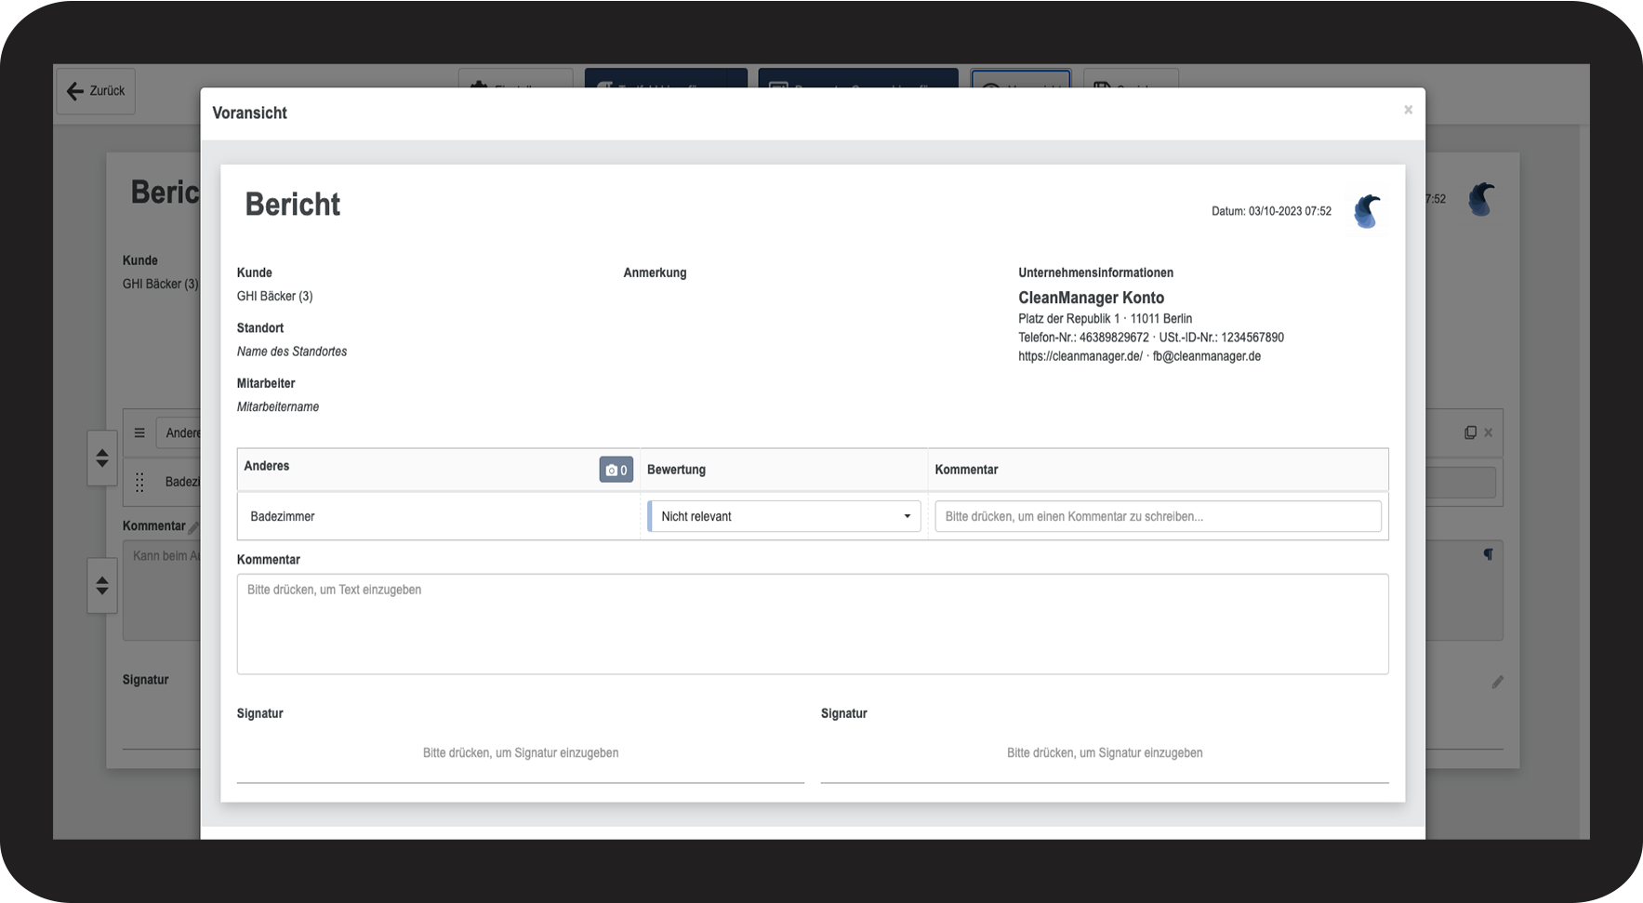This screenshot has height=903, width=1643.
Task: Click the delete X icon next to duplicate icon
Action: coord(1488,432)
